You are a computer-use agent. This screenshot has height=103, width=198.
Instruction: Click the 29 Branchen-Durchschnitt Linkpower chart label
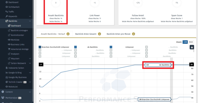tap(154, 99)
